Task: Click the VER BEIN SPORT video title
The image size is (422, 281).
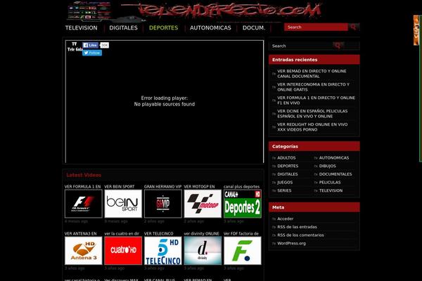Action: pyautogui.click(x=120, y=187)
